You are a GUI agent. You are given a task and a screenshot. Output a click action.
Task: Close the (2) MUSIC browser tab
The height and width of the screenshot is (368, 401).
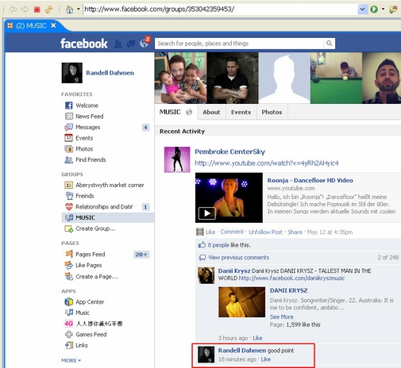(53, 25)
